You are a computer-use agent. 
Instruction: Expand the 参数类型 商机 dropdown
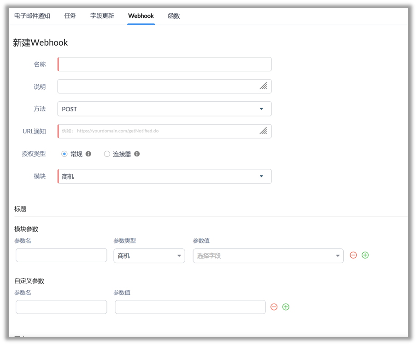tap(149, 256)
